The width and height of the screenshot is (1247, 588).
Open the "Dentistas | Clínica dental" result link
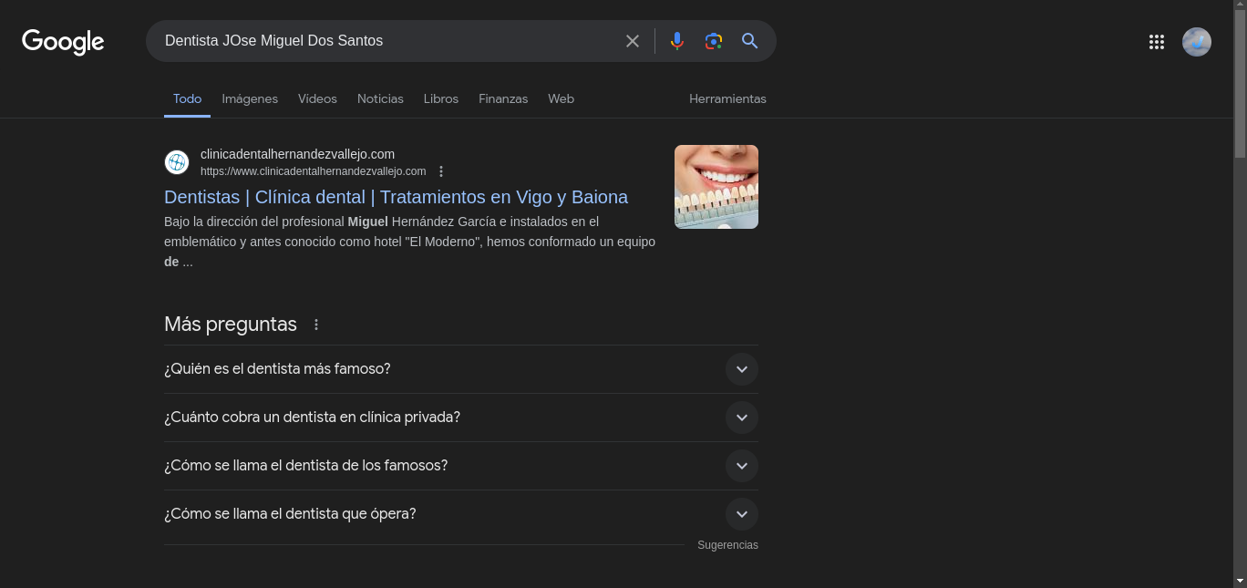396,197
